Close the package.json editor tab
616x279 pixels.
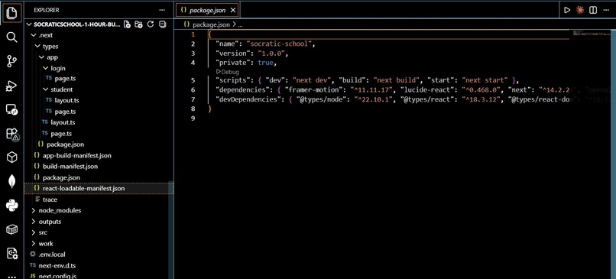coord(232,10)
